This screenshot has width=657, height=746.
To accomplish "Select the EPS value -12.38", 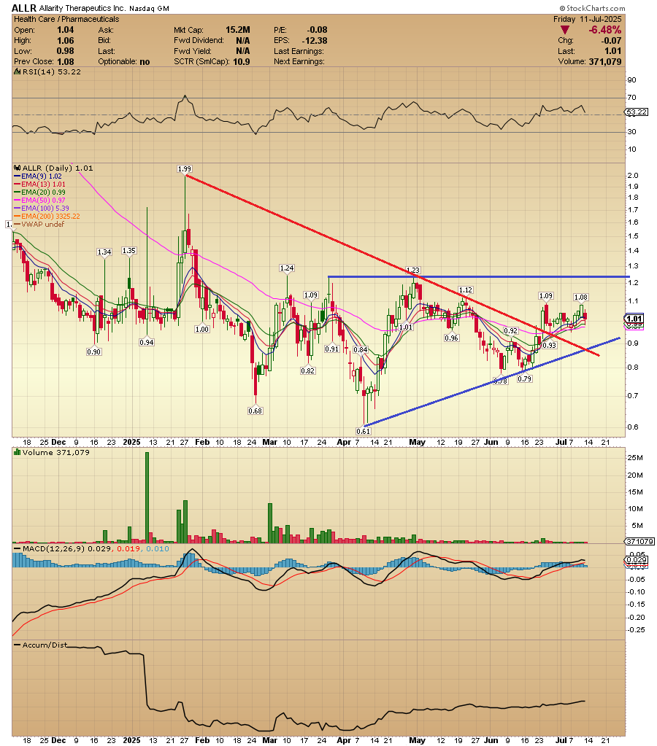I will point(315,40).
